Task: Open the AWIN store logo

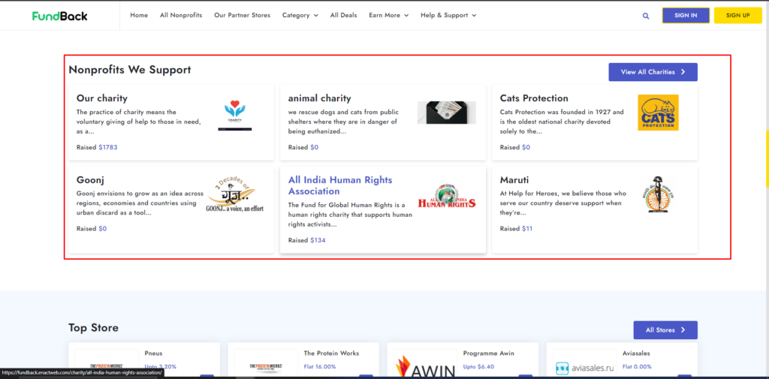Action: [x=424, y=367]
